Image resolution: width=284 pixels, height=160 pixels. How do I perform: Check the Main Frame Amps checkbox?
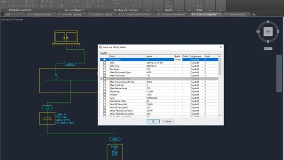coord(105,88)
